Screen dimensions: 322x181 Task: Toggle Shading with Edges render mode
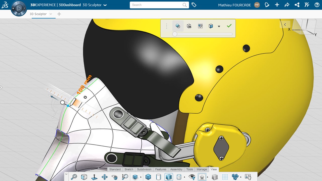169,177
